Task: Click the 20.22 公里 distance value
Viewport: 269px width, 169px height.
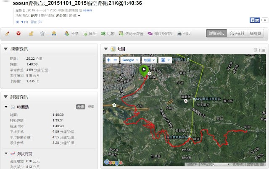Action: (34, 59)
